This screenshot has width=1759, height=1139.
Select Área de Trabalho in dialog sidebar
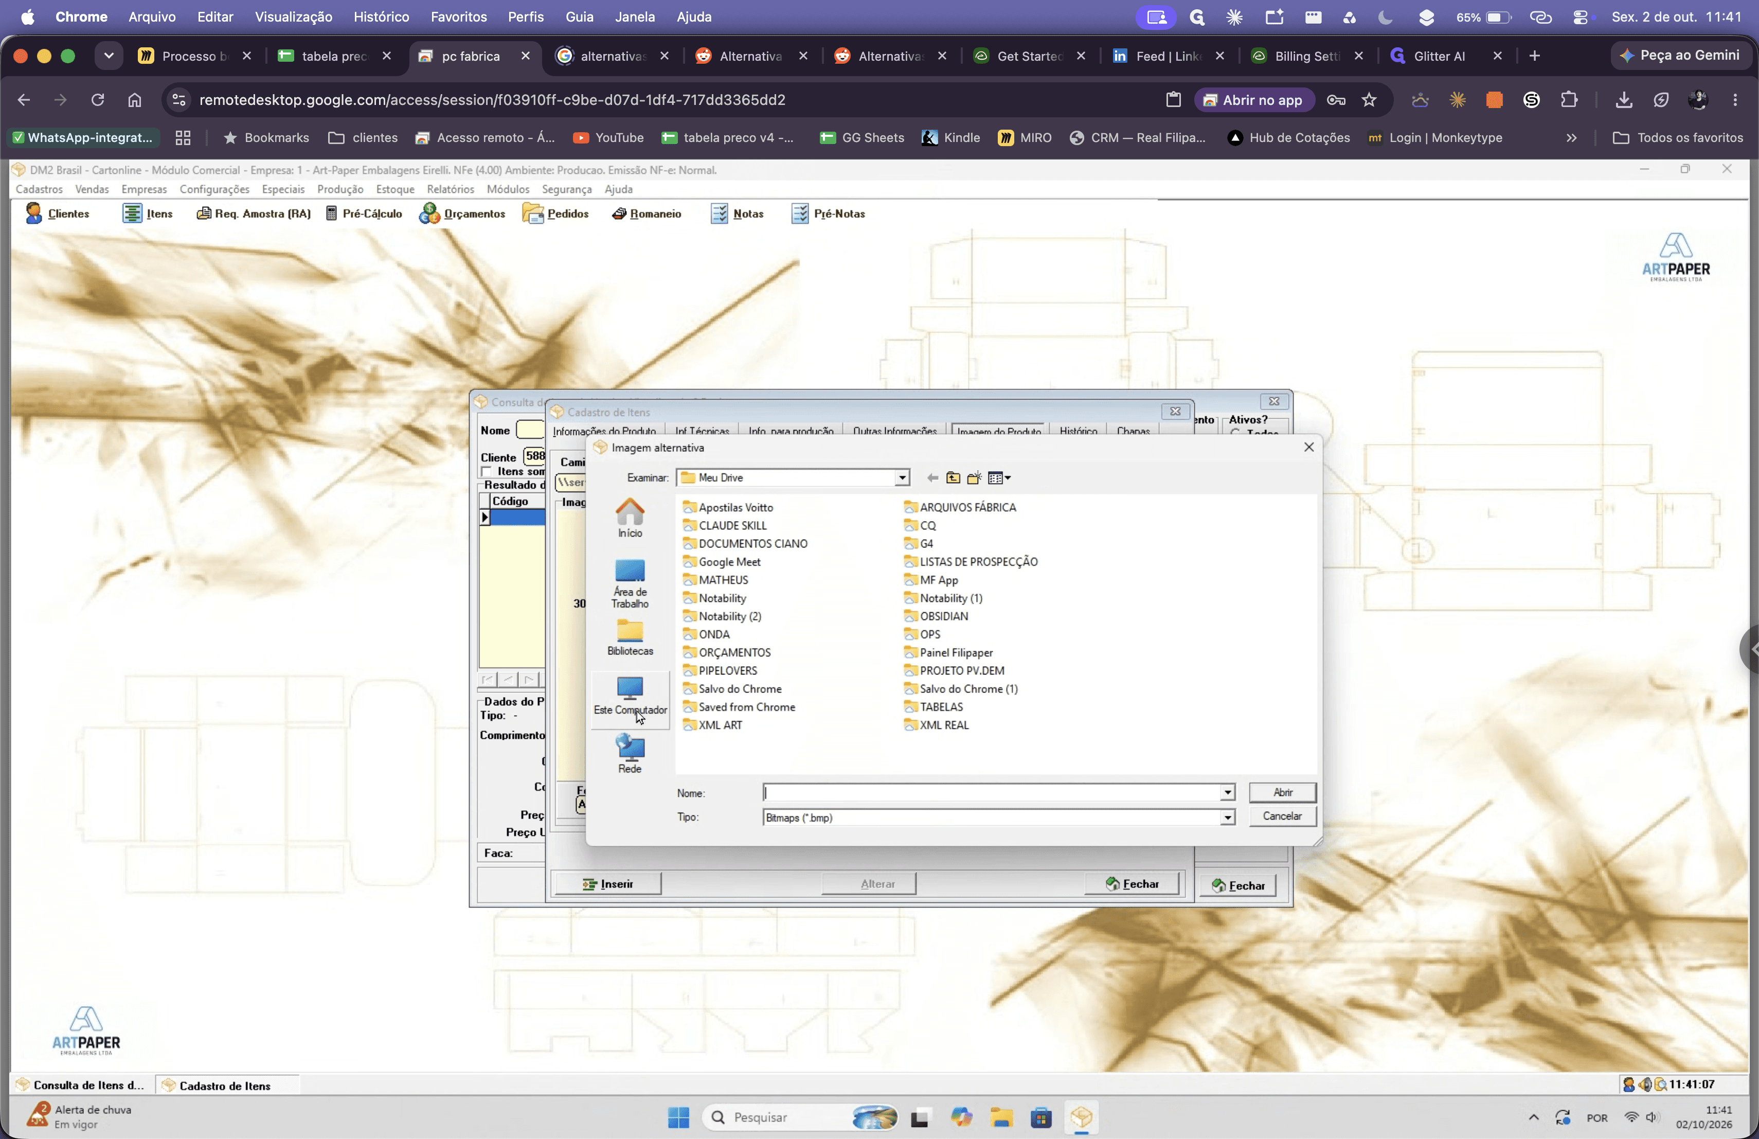coord(630,584)
